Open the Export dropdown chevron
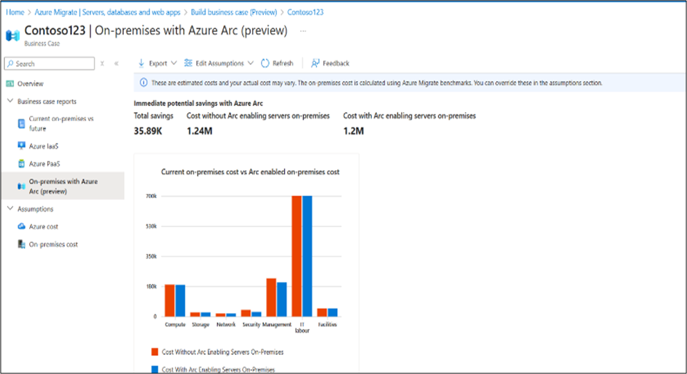Viewport: 687px width, 374px height. pos(174,63)
